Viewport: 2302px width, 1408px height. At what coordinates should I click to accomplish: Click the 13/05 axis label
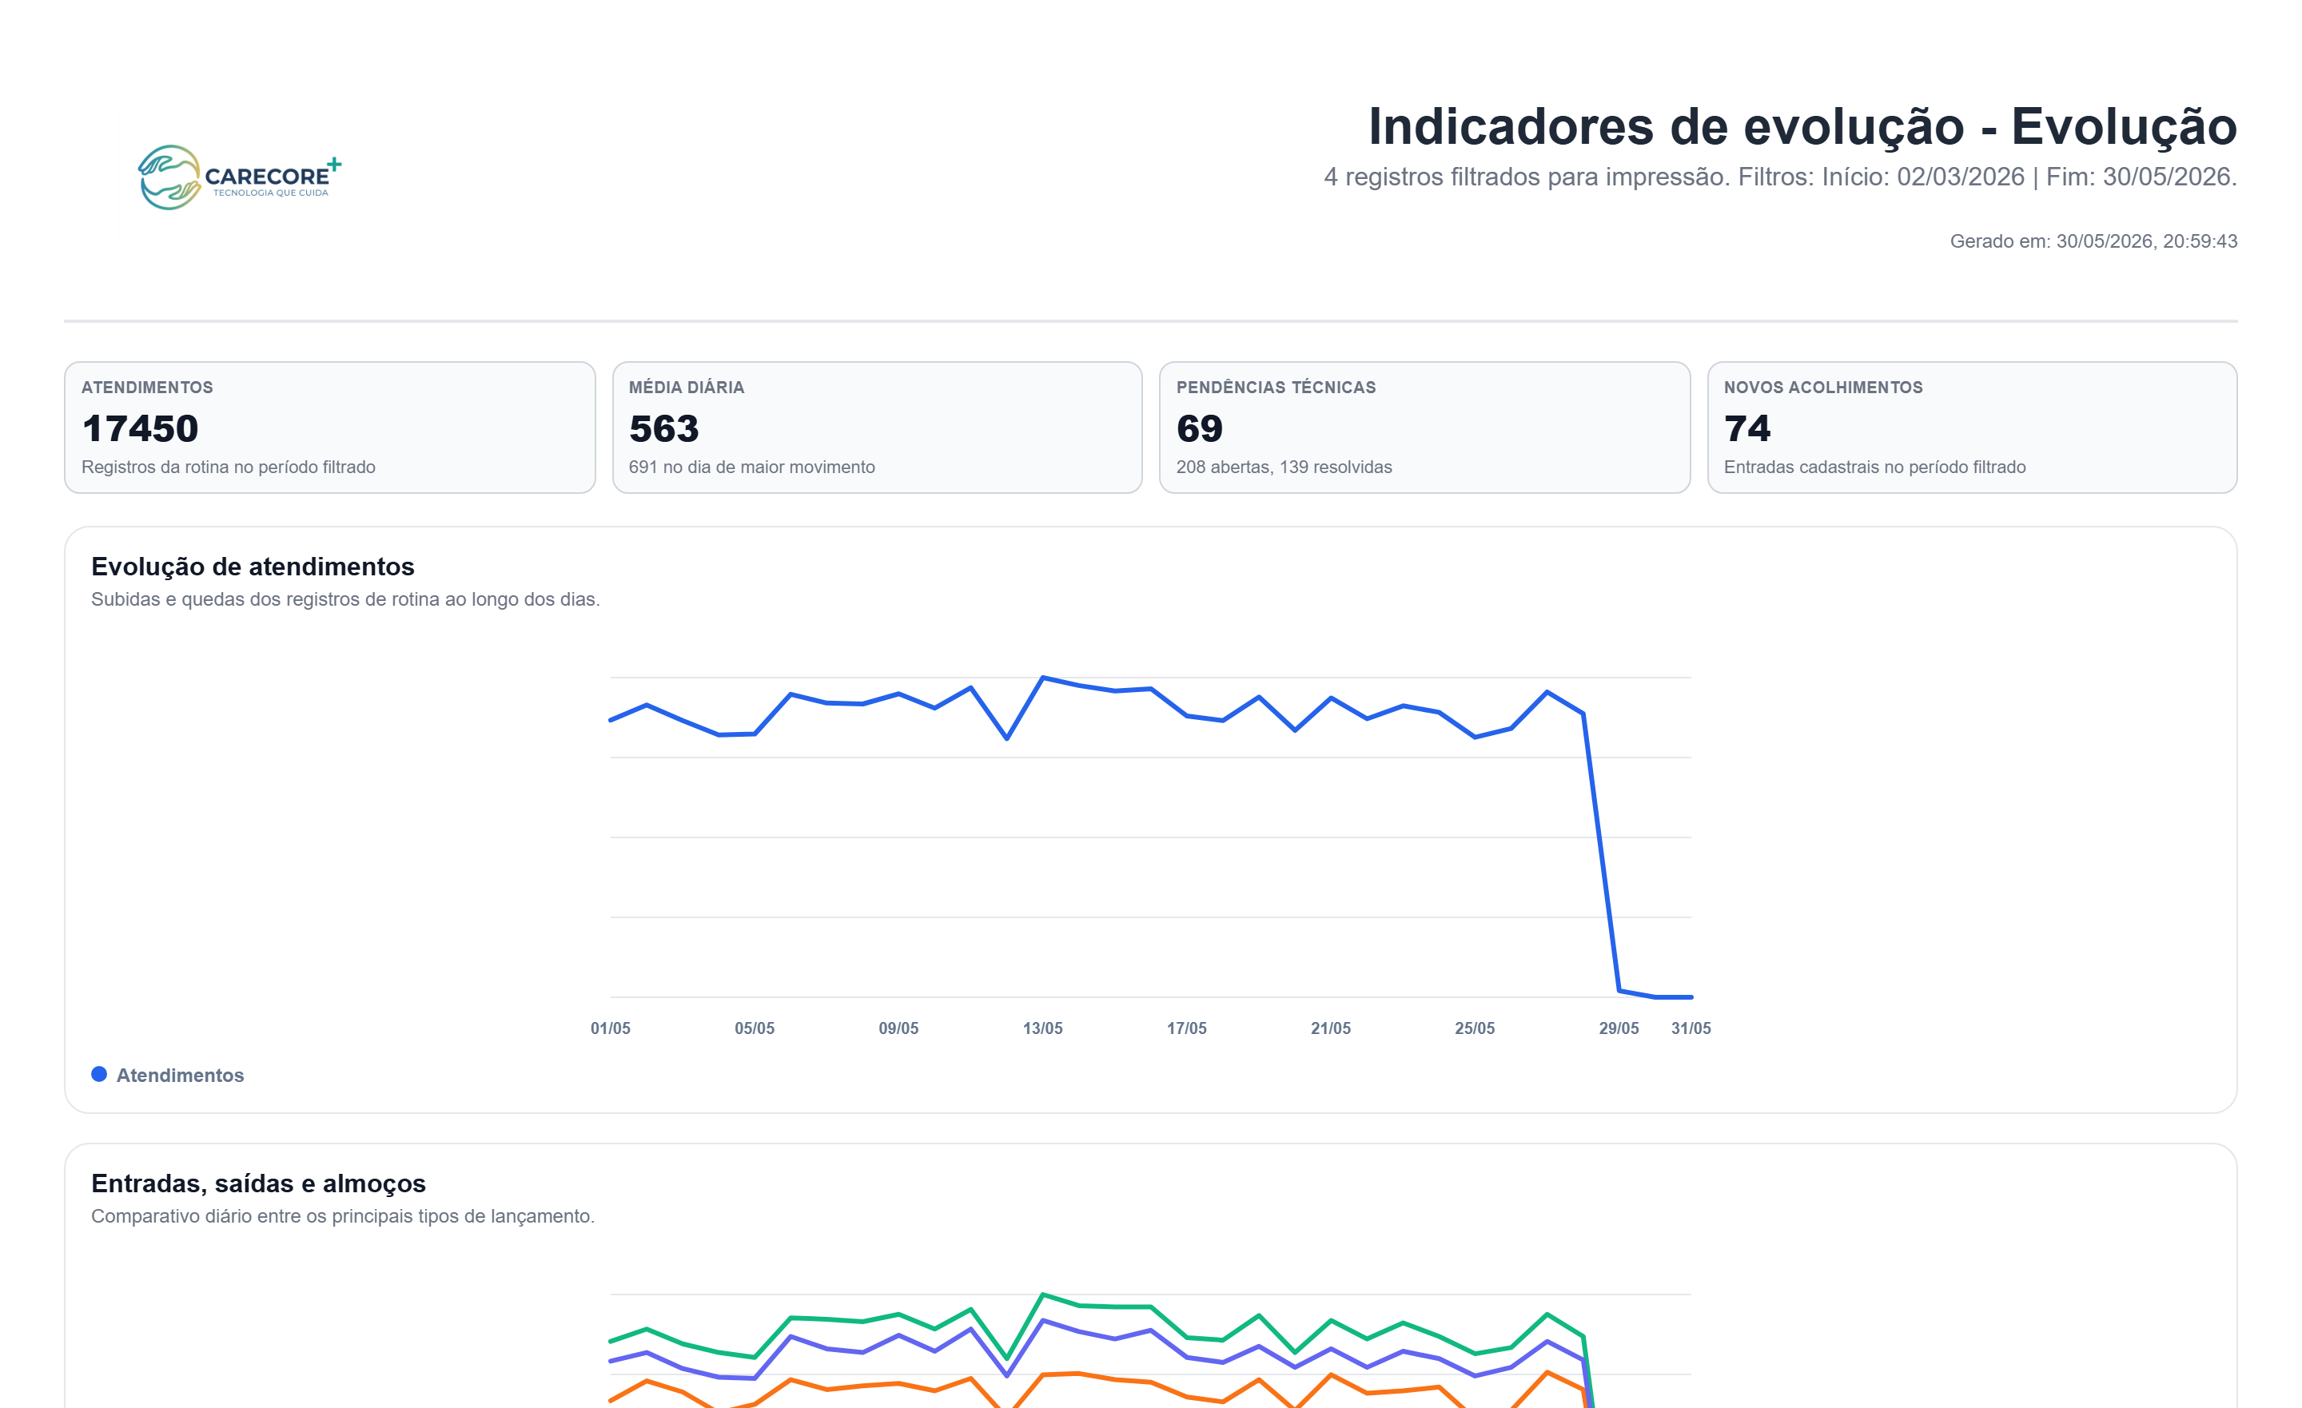pyautogui.click(x=1042, y=1028)
